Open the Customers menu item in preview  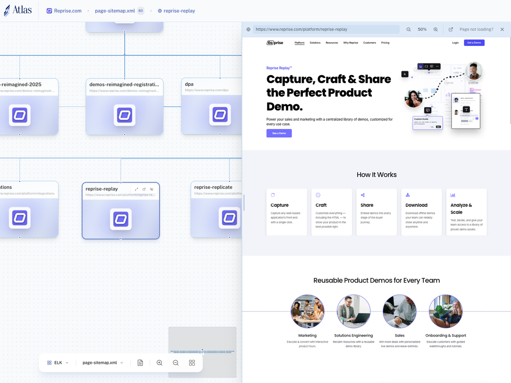[x=370, y=43]
